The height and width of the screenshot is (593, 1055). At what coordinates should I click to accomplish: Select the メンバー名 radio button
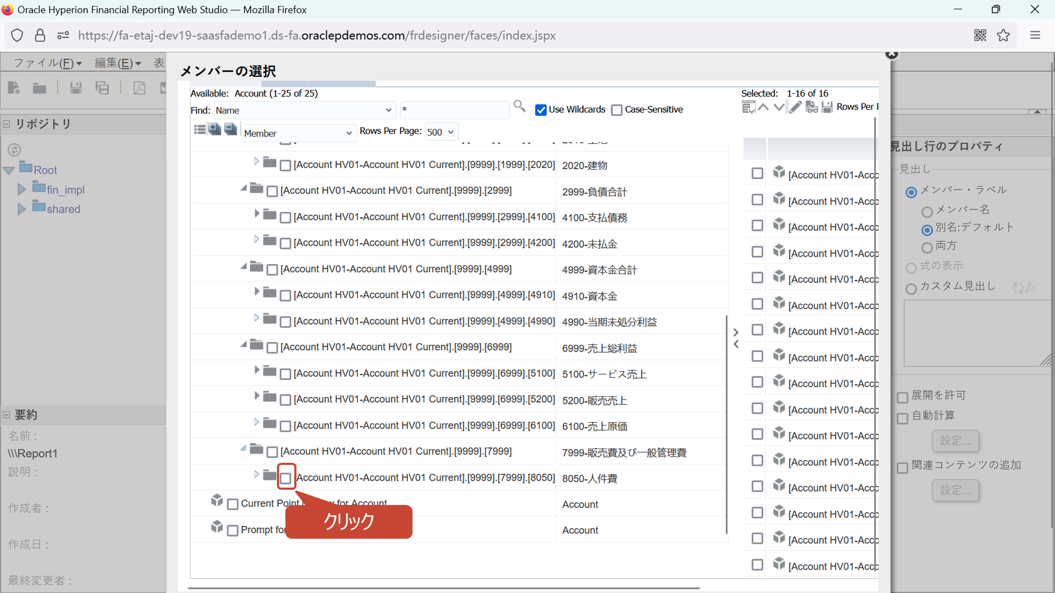927,211
